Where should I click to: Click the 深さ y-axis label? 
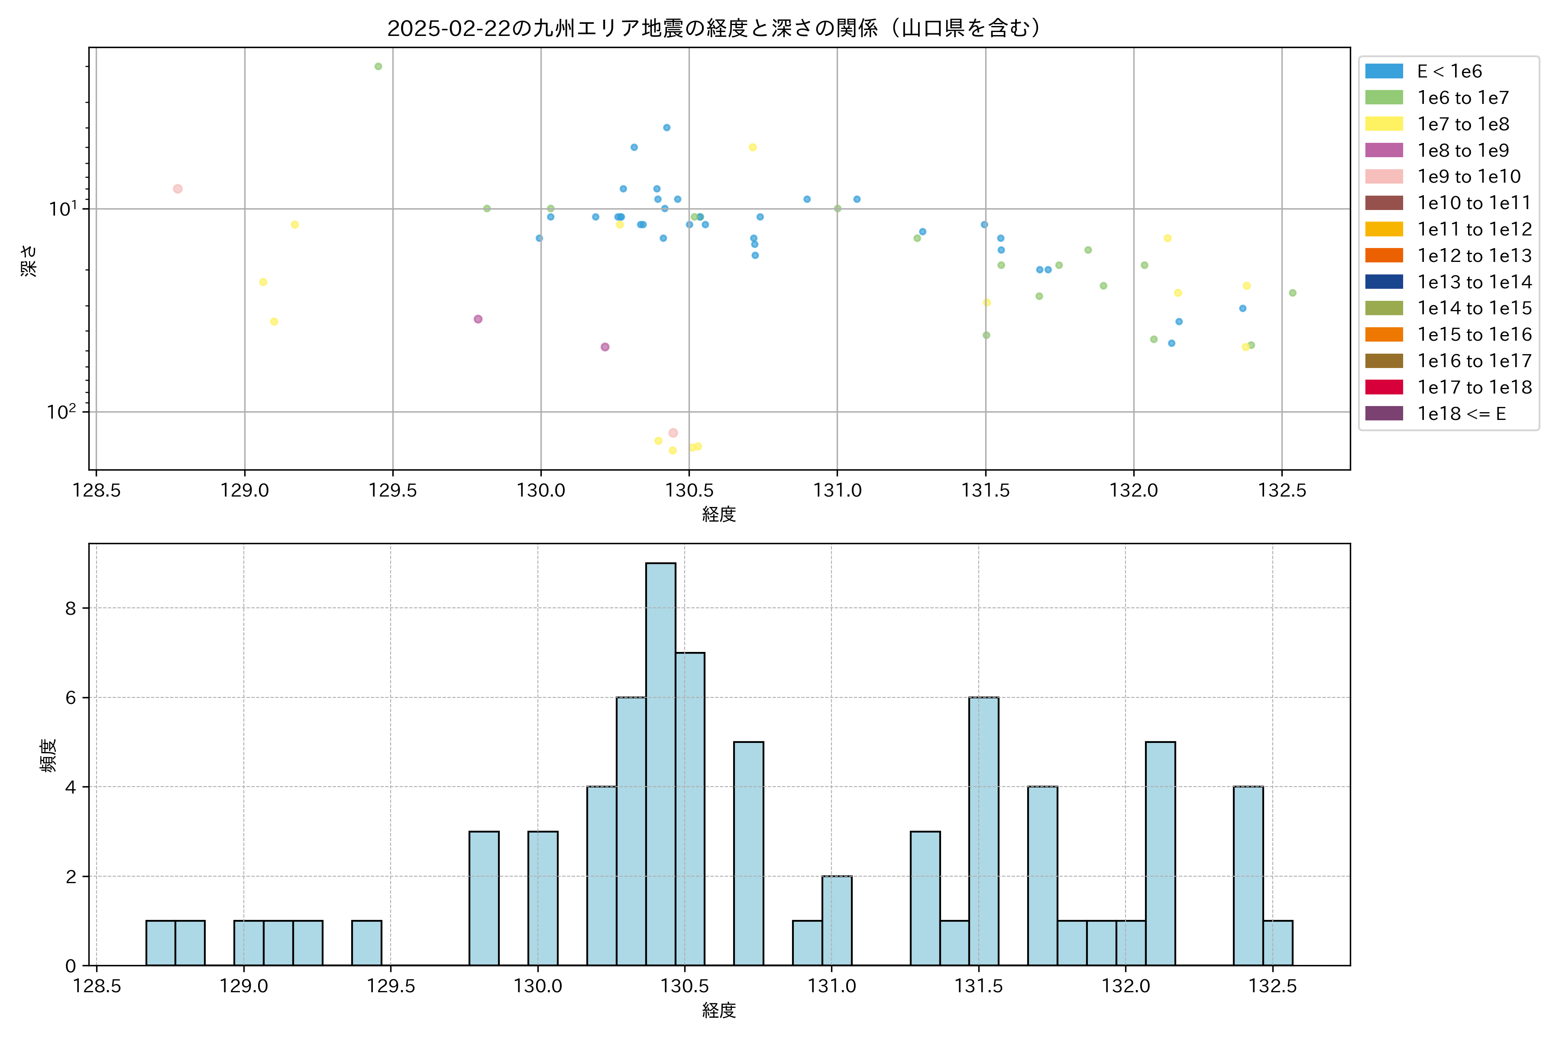point(29,261)
